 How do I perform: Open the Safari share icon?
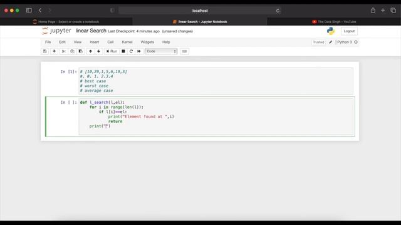(x=373, y=10)
